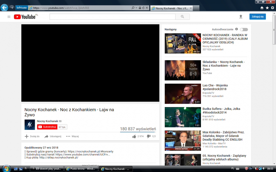Image resolution: width=276 pixels, height=172 pixels.
Task: Click the search magnifier icon
Action: pos(182,17)
